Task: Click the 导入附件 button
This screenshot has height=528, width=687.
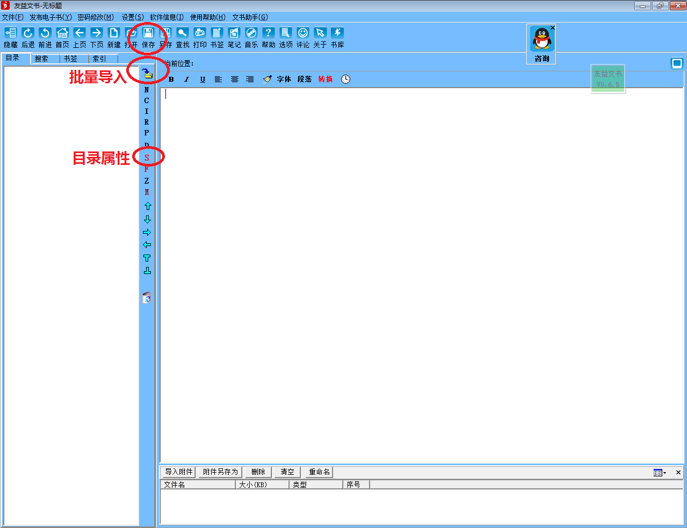Action: pyautogui.click(x=179, y=472)
